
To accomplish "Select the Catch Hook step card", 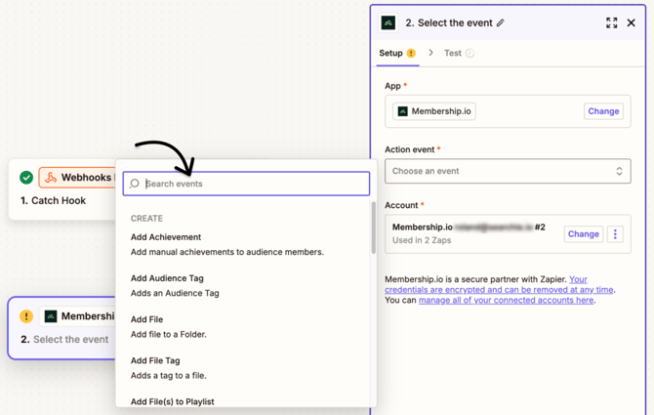I will [x=62, y=189].
